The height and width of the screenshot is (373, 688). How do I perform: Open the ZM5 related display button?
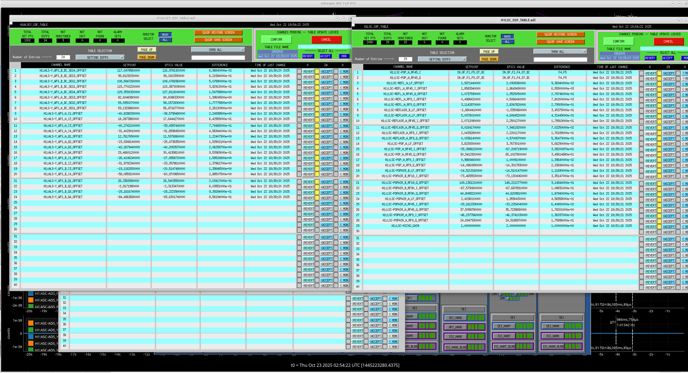tap(508, 298)
